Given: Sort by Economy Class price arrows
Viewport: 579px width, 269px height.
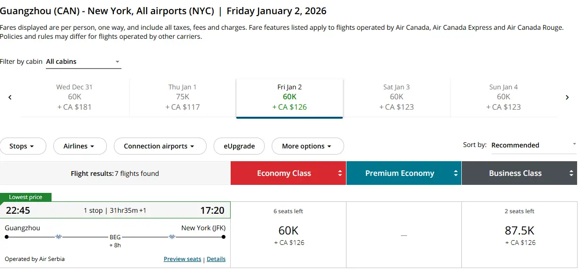Looking at the screenshot, I should click(339, 174).
